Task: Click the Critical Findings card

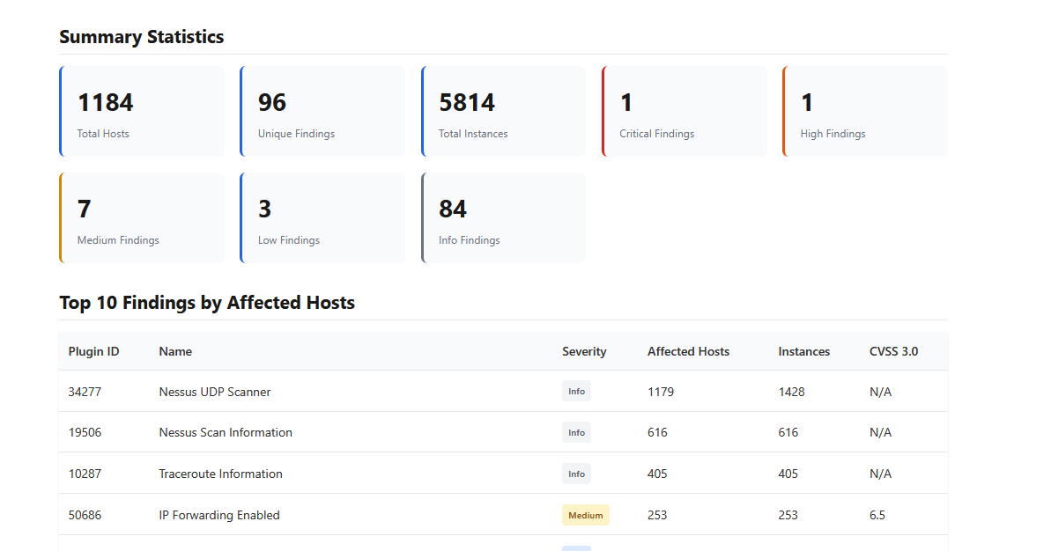Action: [x=685, y=112]
